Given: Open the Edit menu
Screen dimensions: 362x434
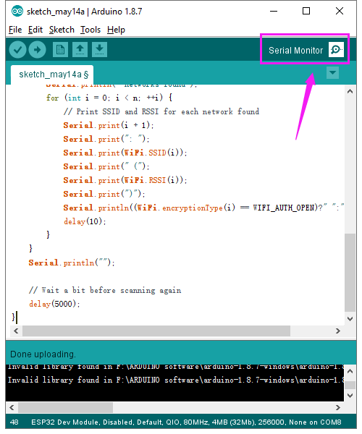Looking at the screenshot, I should coord(35,30).
